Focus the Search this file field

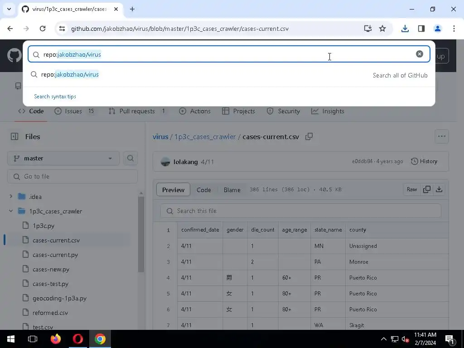301,211
